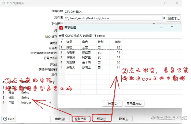
Task: Click the age value 25
Action: coord(118,67)
